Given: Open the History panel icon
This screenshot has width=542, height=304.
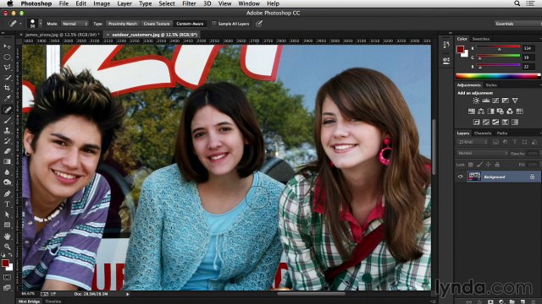Looking at the screenshot, I should [446, 45].
